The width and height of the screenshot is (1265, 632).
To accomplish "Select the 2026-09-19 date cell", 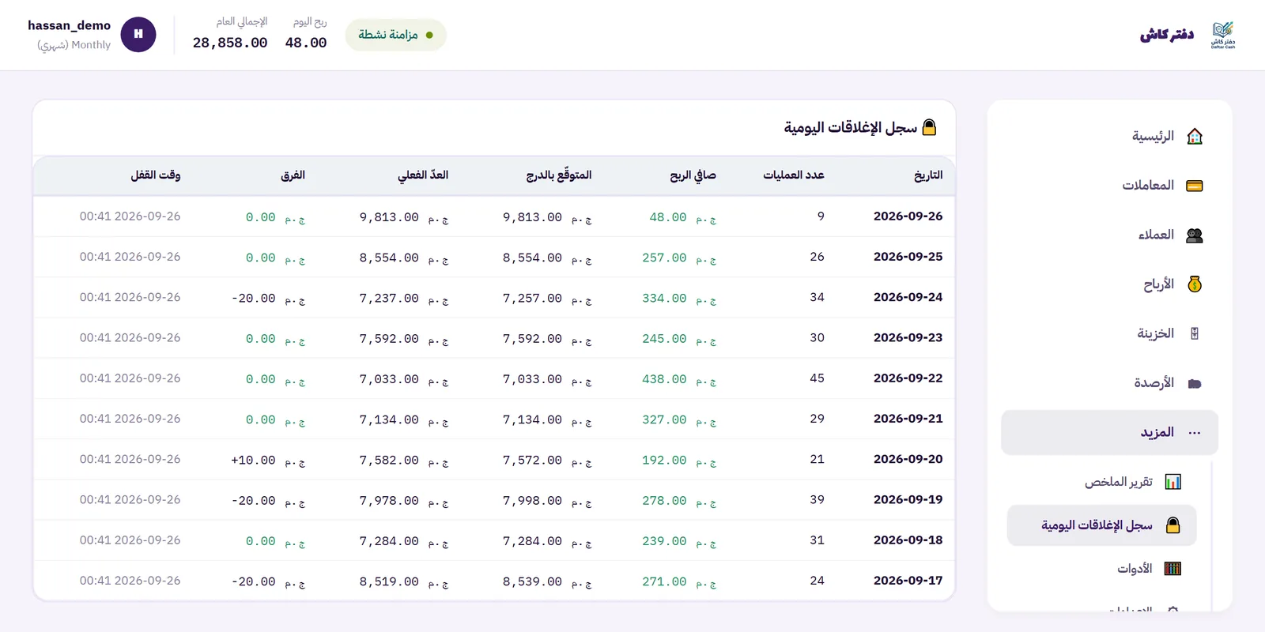I will [908, 499].
